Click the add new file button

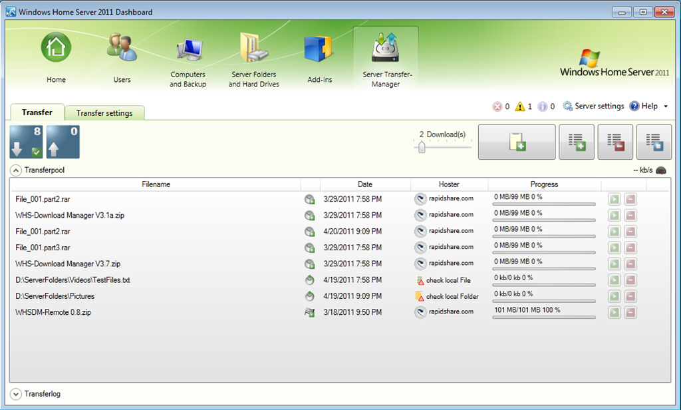pyautogui.click(x=517, y=142)
